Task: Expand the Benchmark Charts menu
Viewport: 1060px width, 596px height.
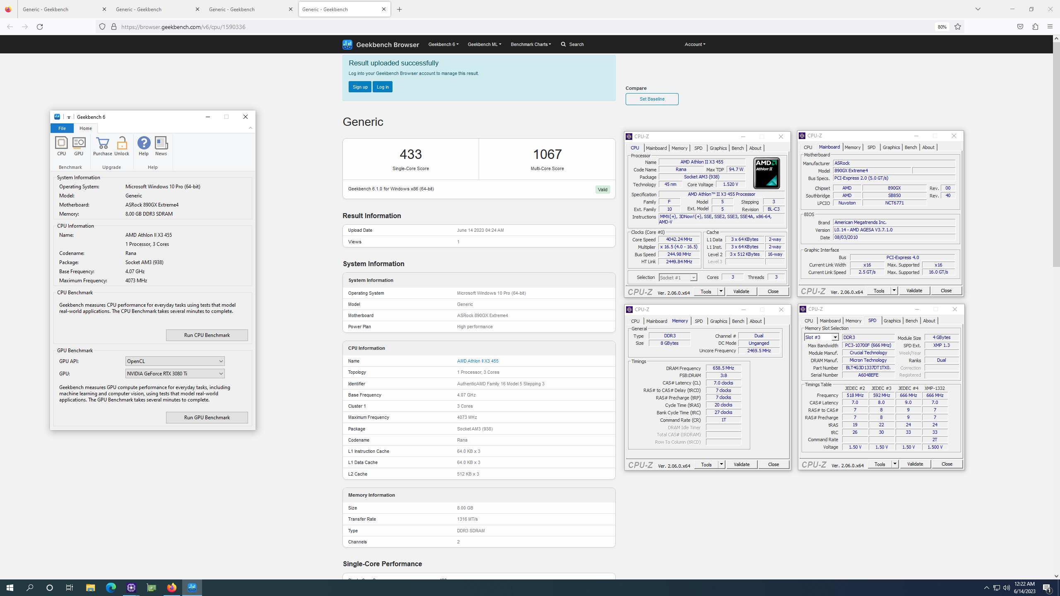Action: point(531,44)
